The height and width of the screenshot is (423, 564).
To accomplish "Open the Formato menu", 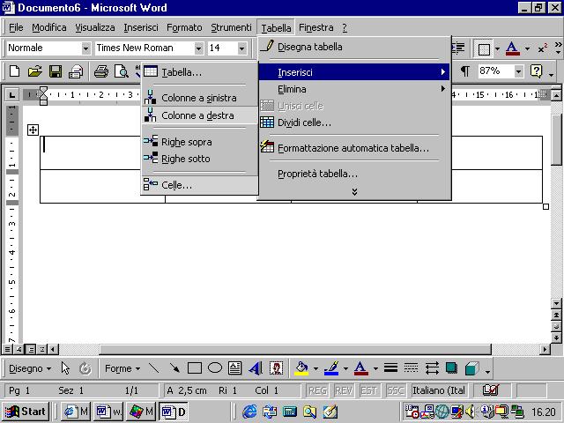I will [184, 27].
